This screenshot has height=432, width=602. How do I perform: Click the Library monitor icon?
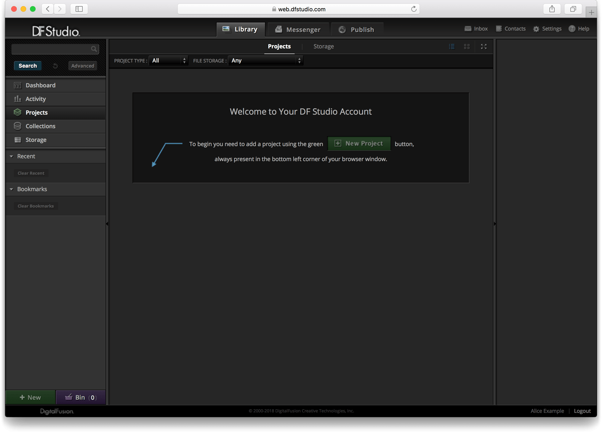[x=226, y=29]
